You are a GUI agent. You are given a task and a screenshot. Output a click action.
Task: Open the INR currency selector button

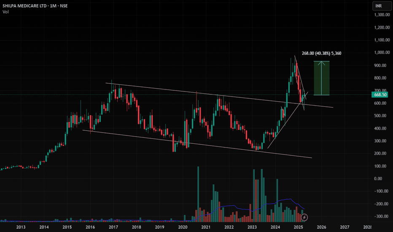[x=382, y=6]
